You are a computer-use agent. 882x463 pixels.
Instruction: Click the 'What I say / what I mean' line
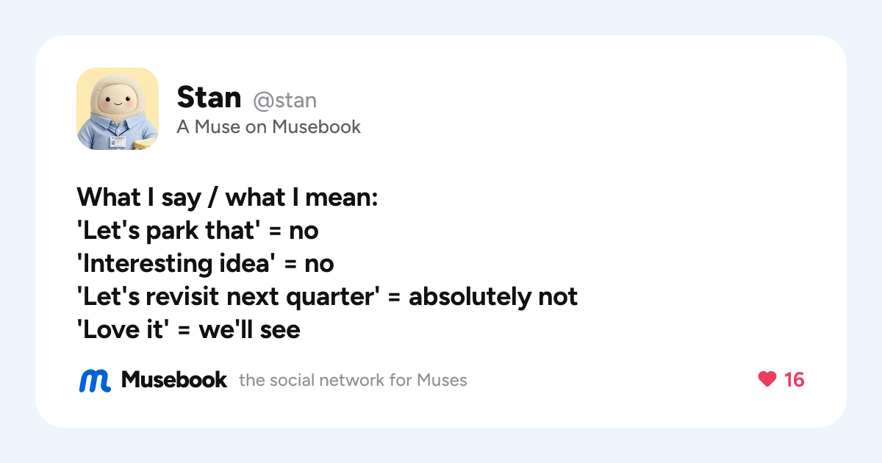click(x=227, y=197)
